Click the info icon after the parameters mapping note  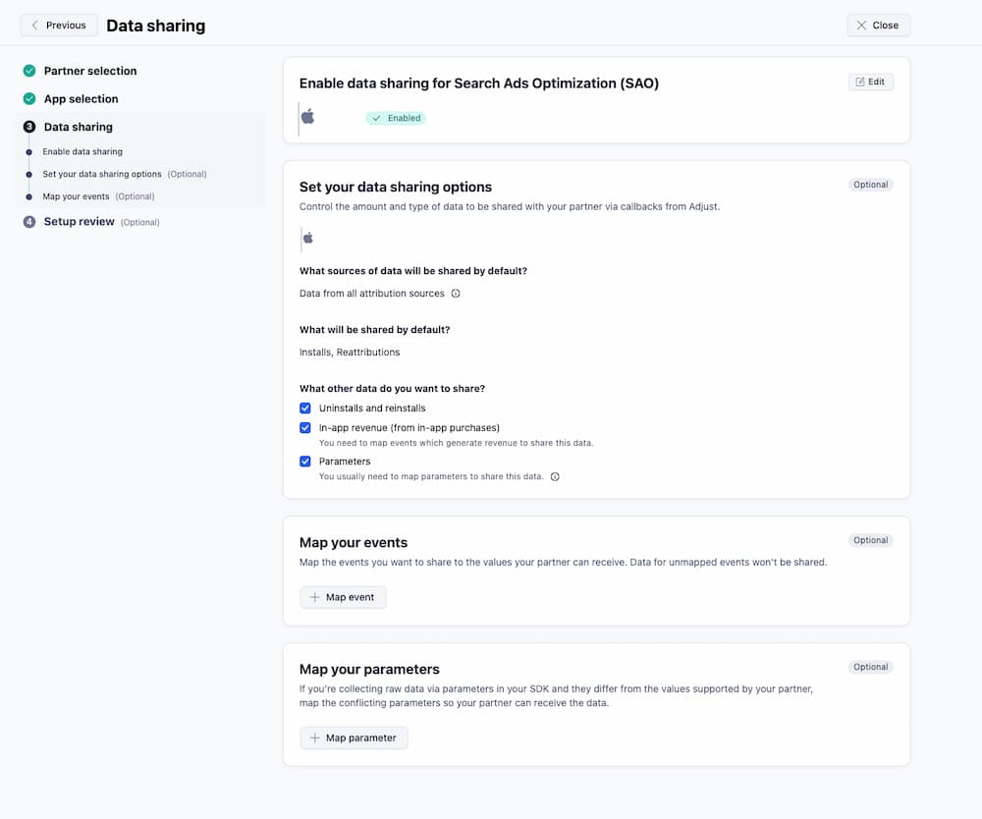pyautogui.click(x=555, y=476)
